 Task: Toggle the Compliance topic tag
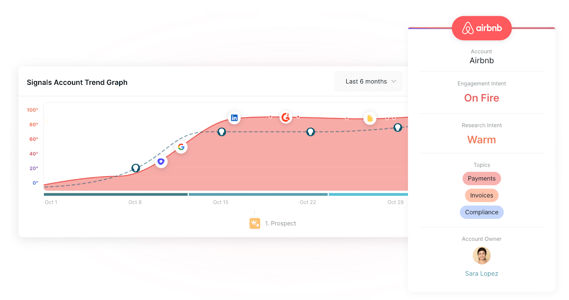click(x=482, y=212)
